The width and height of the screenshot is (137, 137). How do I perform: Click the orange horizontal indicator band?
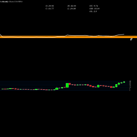(68, 37)
